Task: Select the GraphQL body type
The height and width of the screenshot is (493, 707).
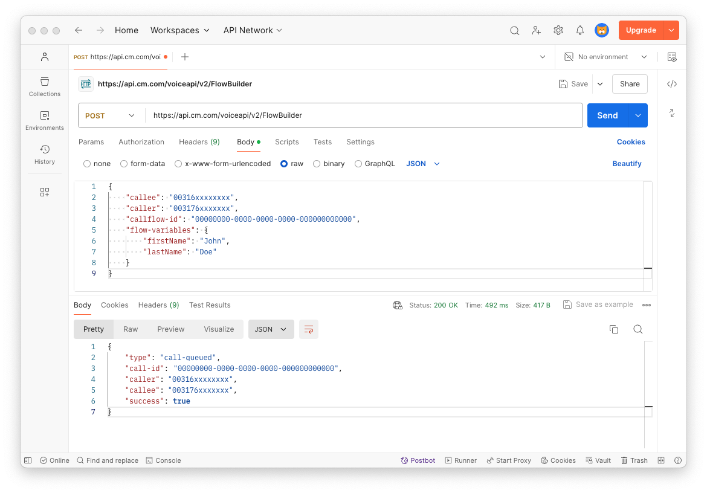Action: tap(375, 164)
